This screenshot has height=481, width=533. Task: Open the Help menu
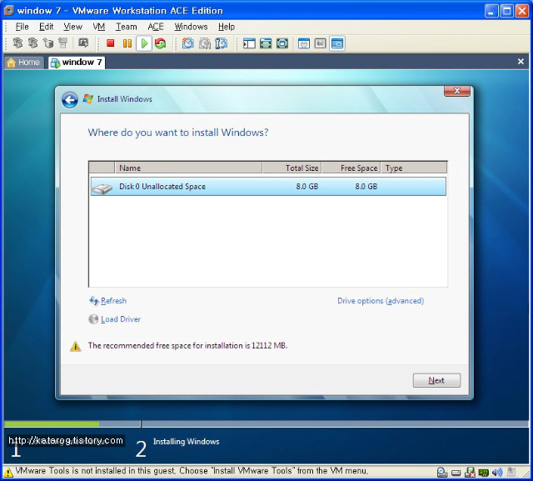pyautogui.click(x=227, y=27)
